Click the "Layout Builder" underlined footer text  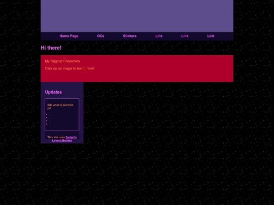(x=62, y=141)
